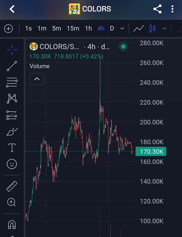Viewport: 182px width, 237px height.
Task: Click the COLORS title text in header
Action: (96, 9)
